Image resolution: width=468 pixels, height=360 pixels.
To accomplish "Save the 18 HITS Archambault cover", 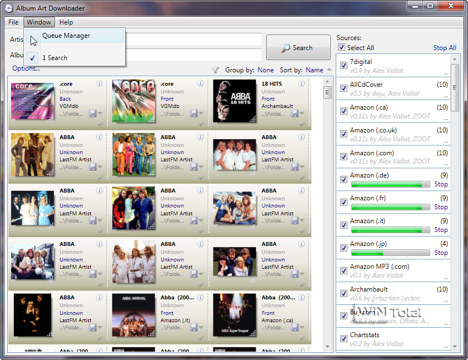I will (x=295, y=114).
